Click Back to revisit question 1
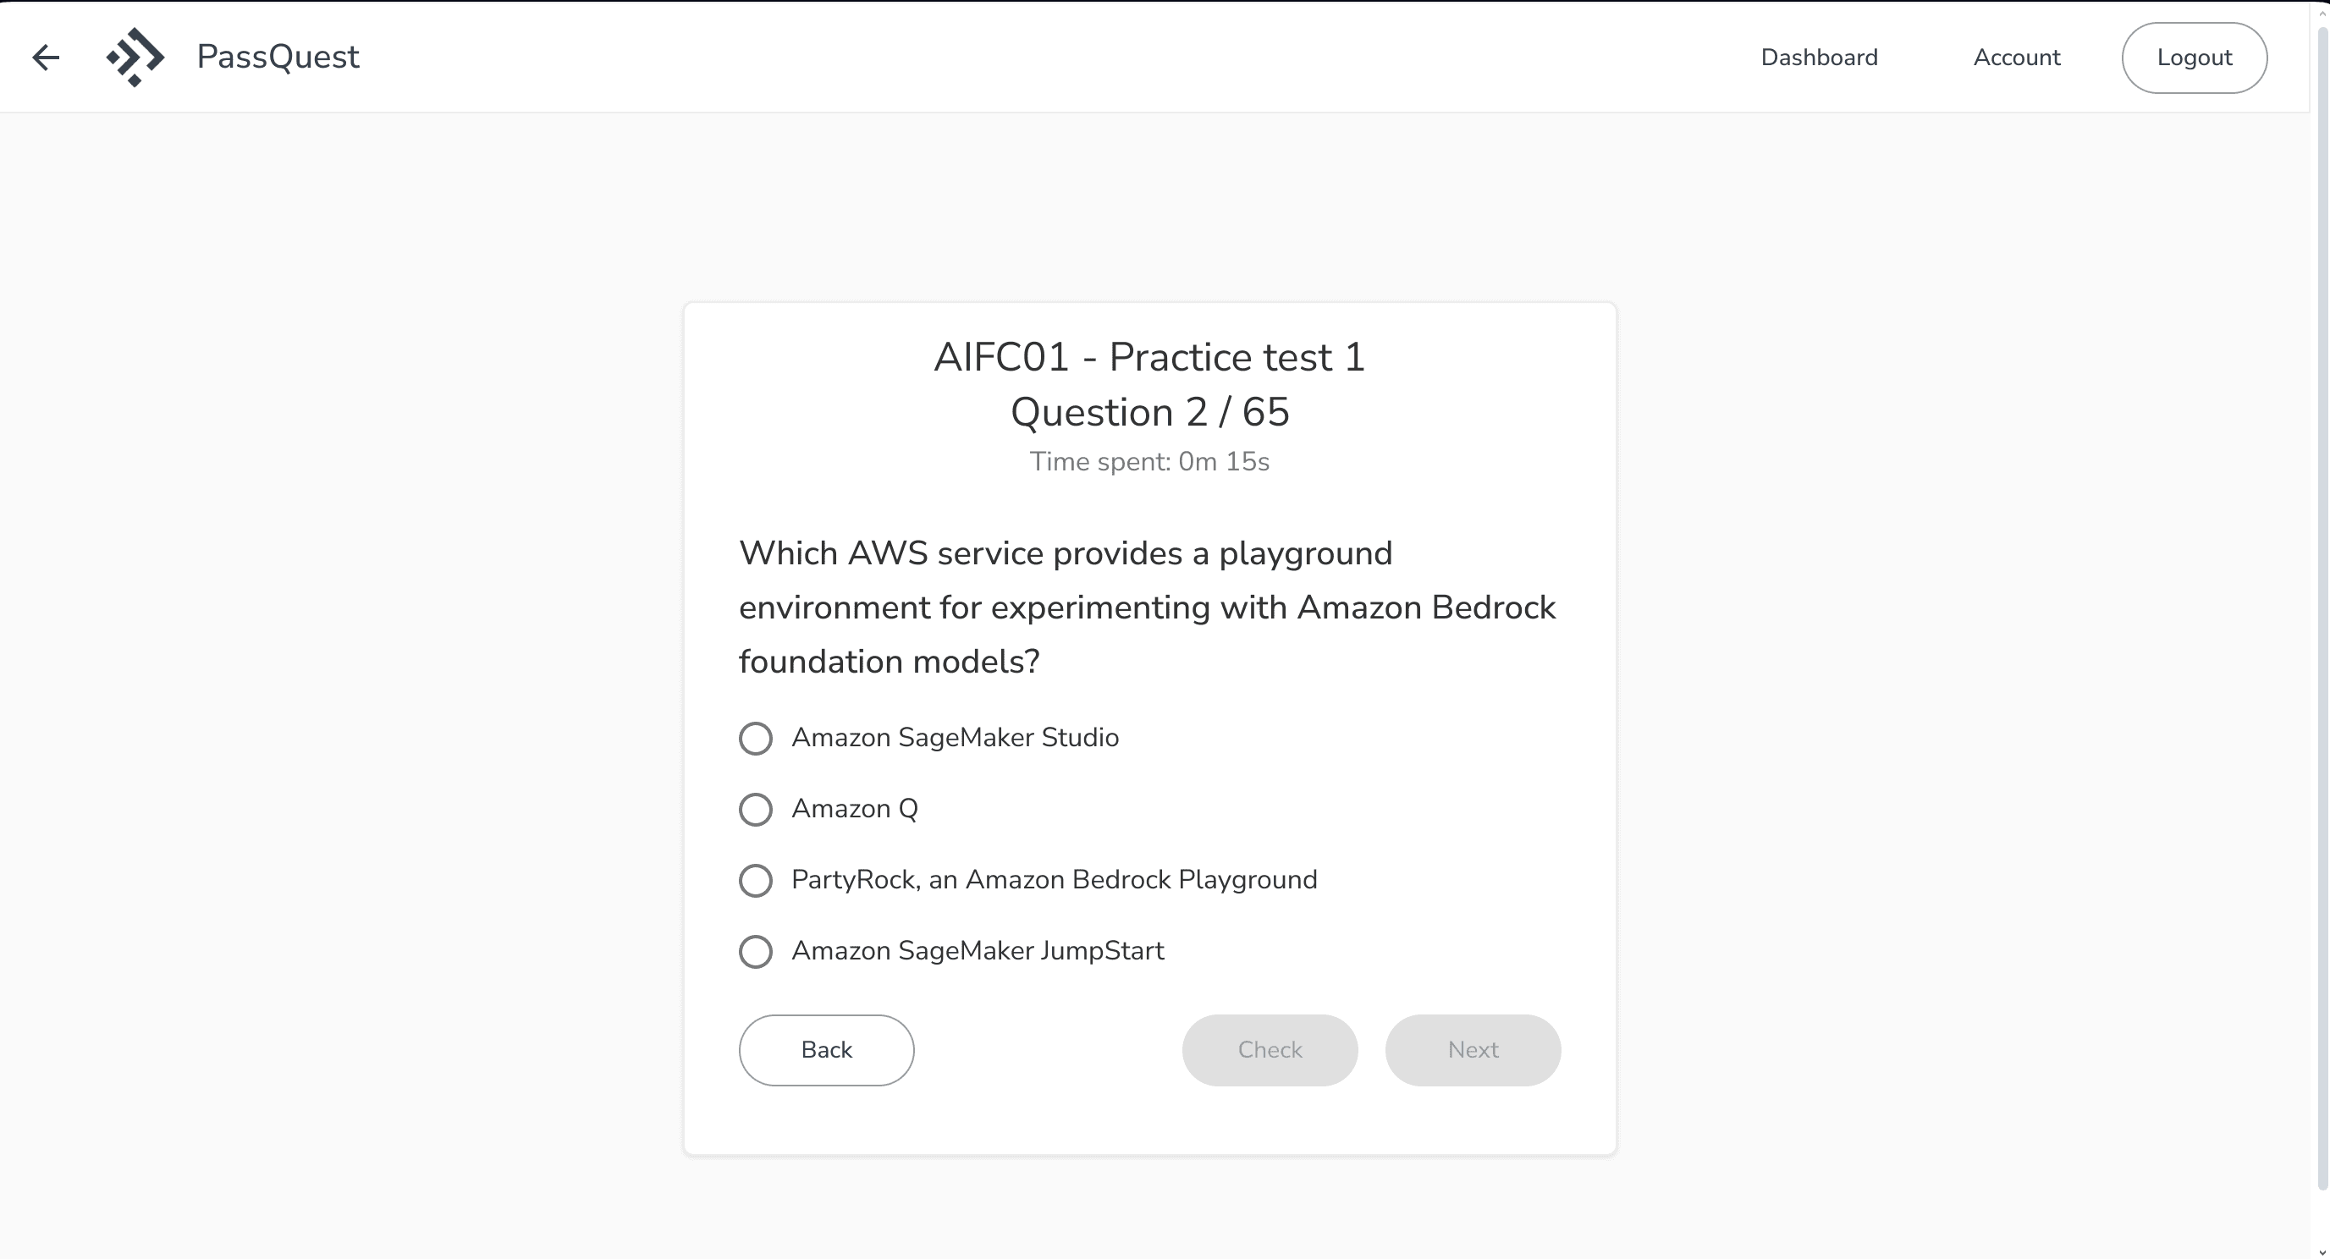Screen dimensions: 2330x1259 (x=826, y=1049)
